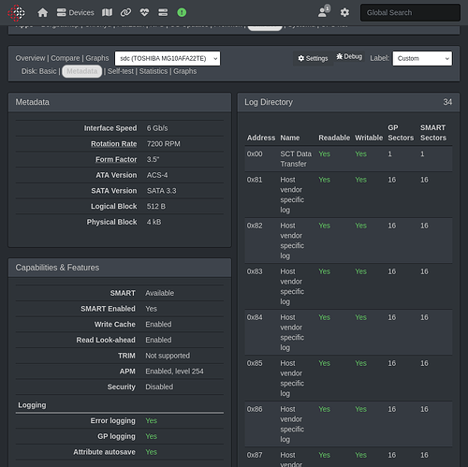Click the Debug button

349,57
